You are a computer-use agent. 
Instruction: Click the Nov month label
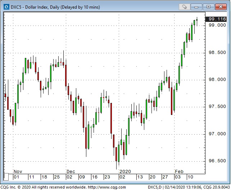[18, 172]
